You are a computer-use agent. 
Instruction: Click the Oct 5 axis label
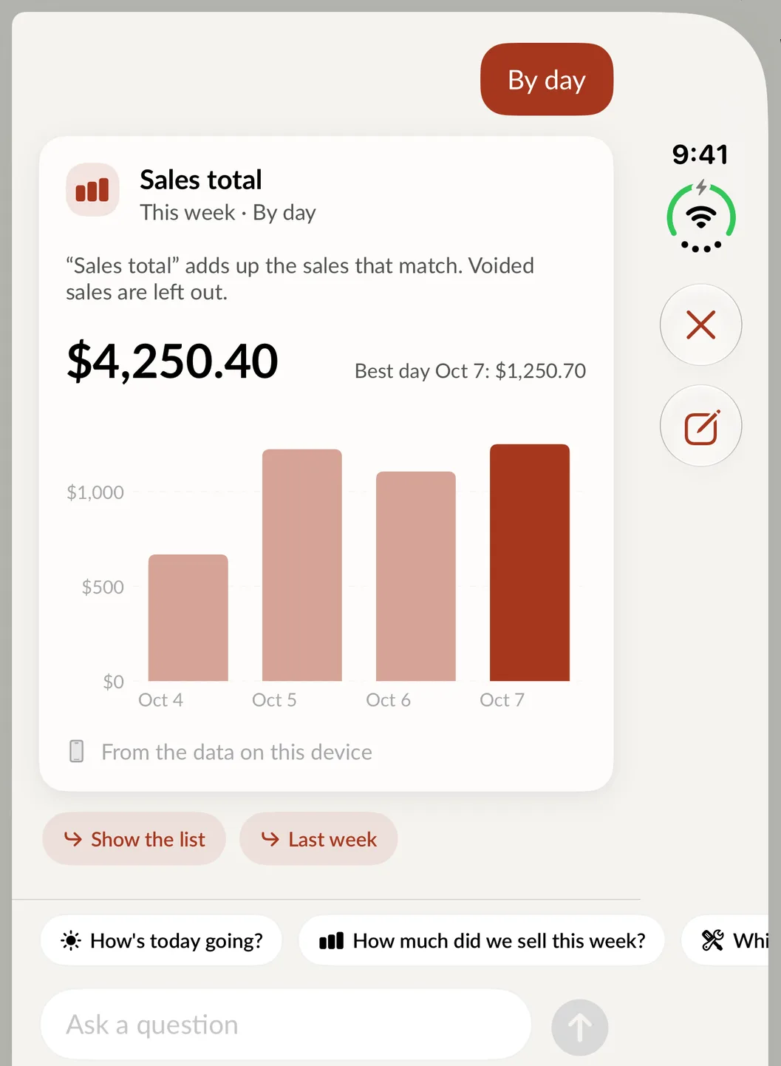(x=274, y=700)
